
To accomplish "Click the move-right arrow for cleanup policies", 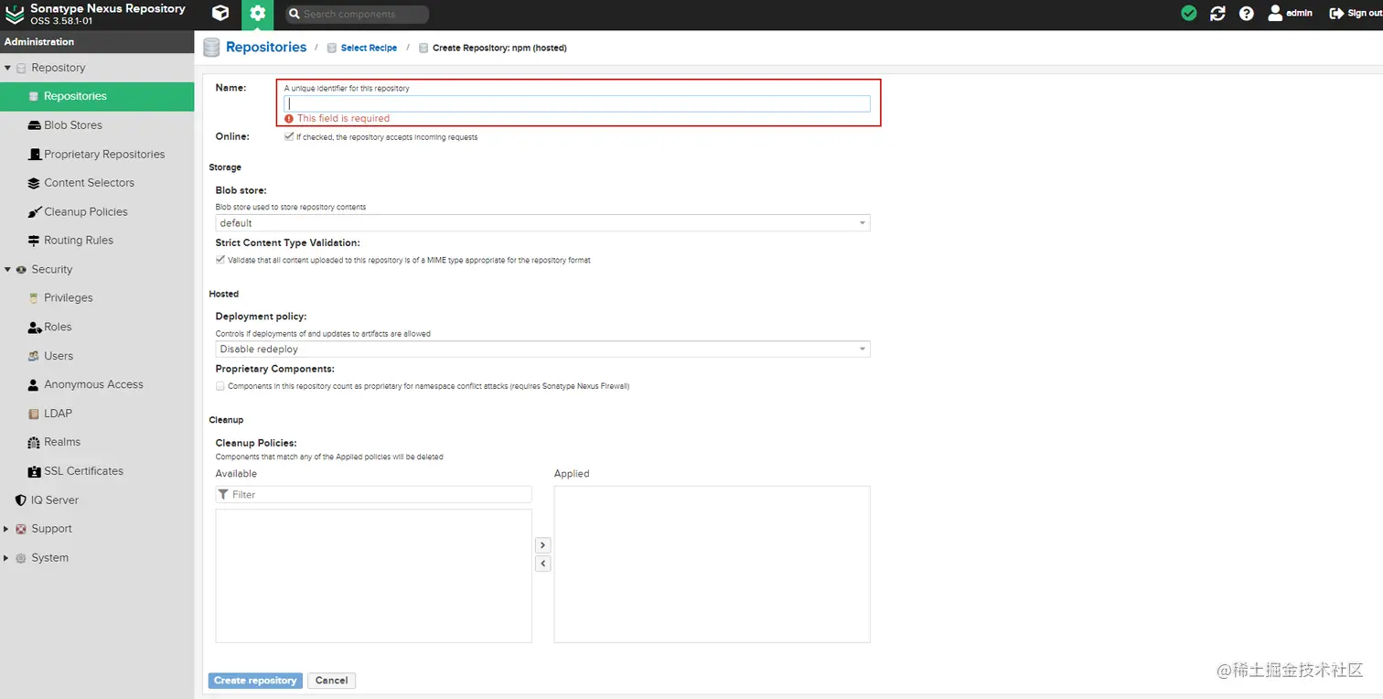I will coord(543,545).
